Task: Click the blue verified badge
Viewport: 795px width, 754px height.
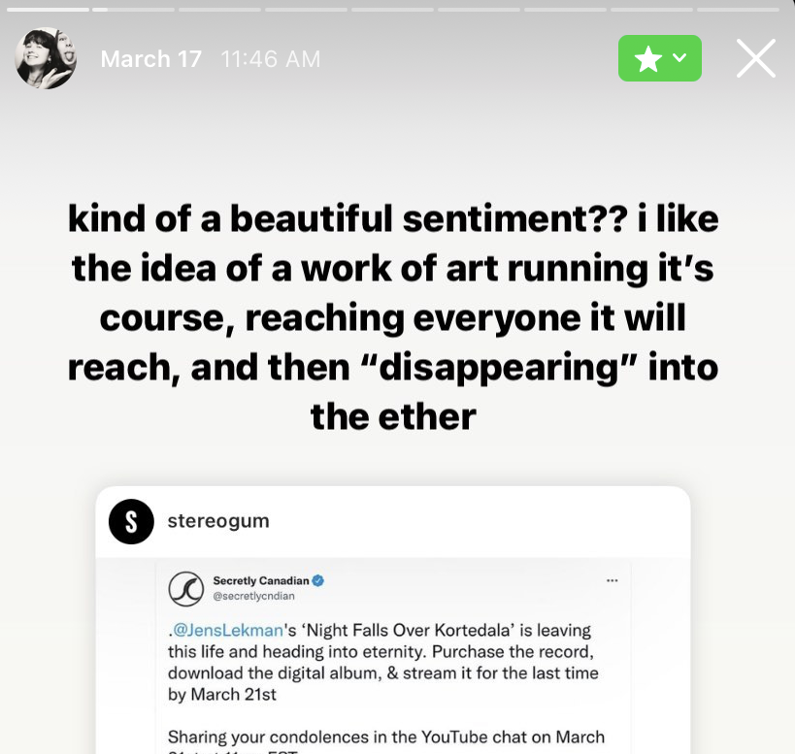Action: click(x=318, y=580)
